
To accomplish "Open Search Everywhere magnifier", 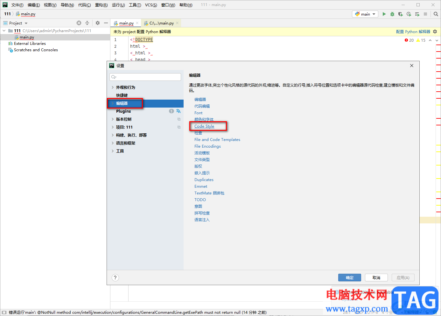I will [436, 14].
